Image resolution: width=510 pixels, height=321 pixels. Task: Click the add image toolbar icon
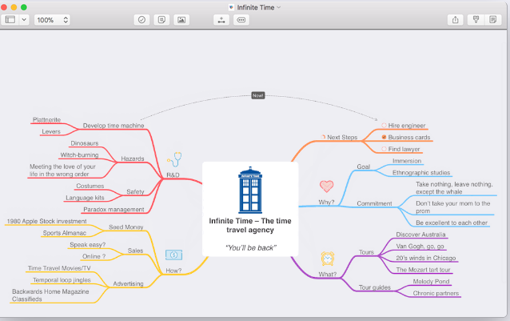181,19
